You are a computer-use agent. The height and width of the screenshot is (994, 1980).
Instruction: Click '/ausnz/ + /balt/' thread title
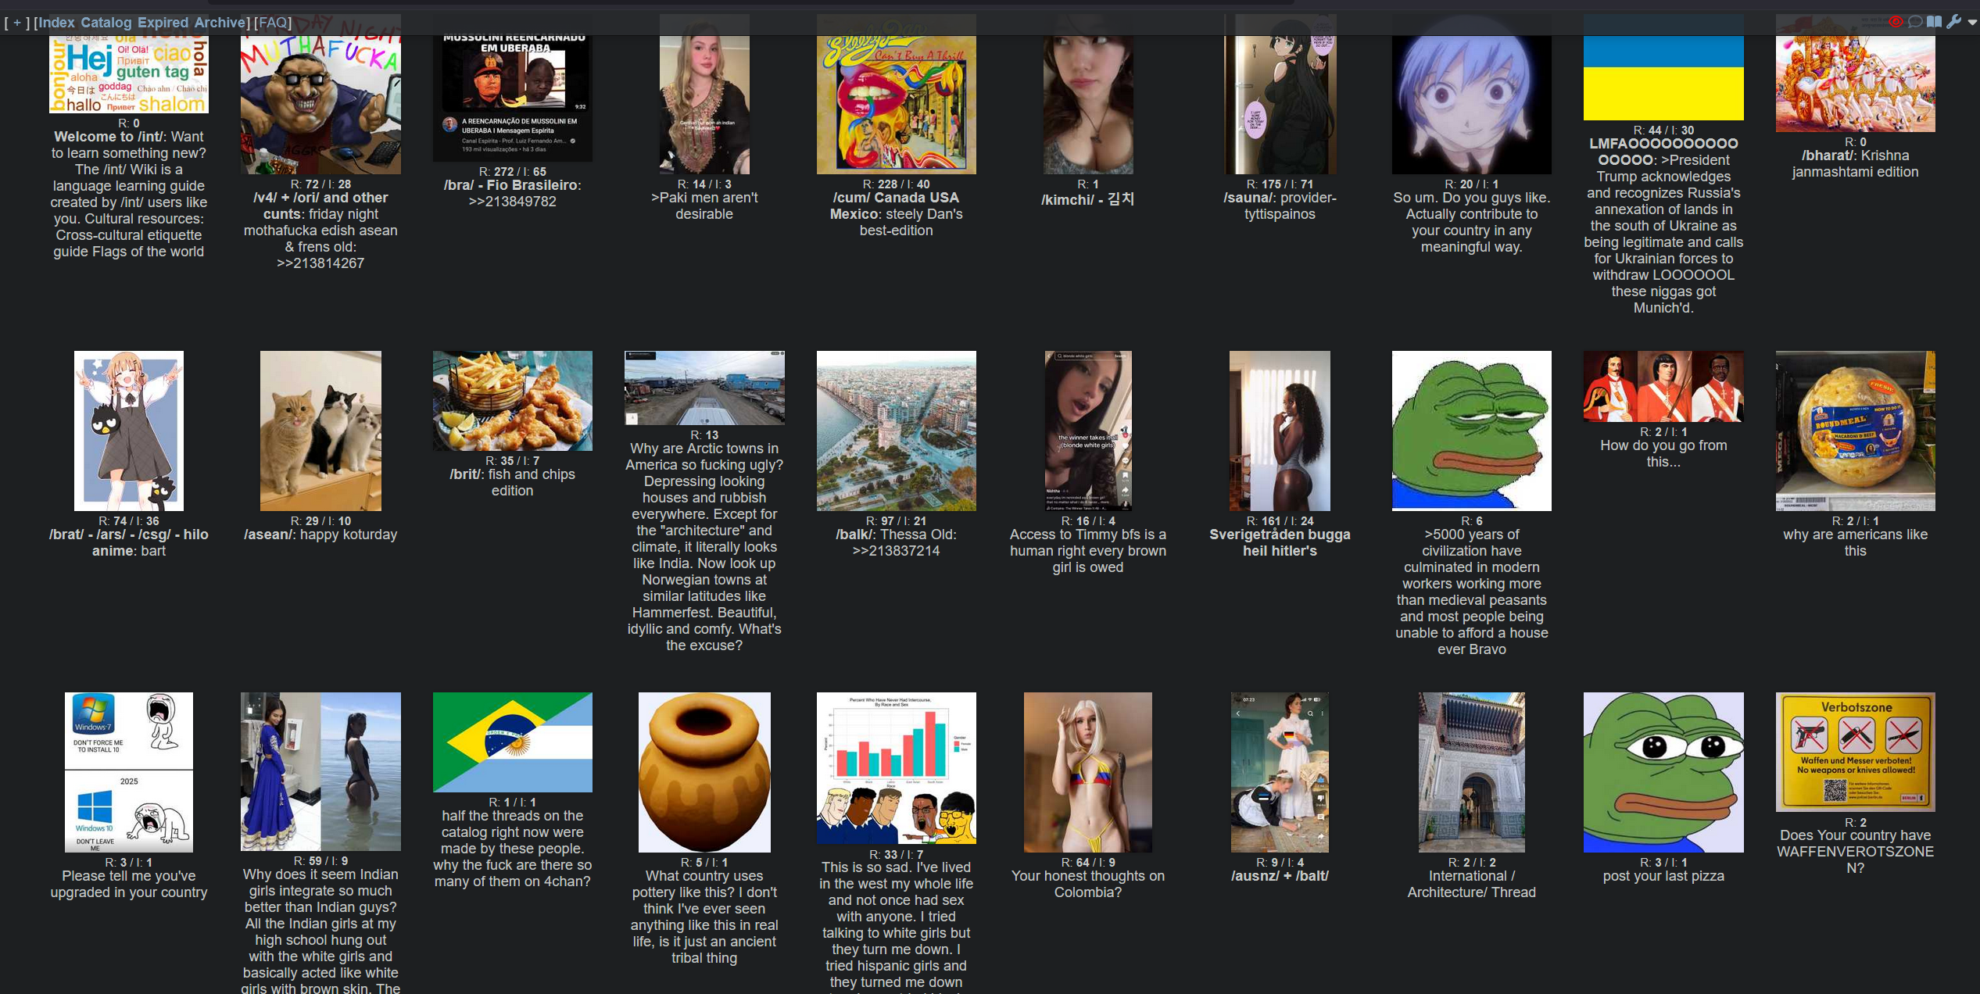coord(1280,876)
